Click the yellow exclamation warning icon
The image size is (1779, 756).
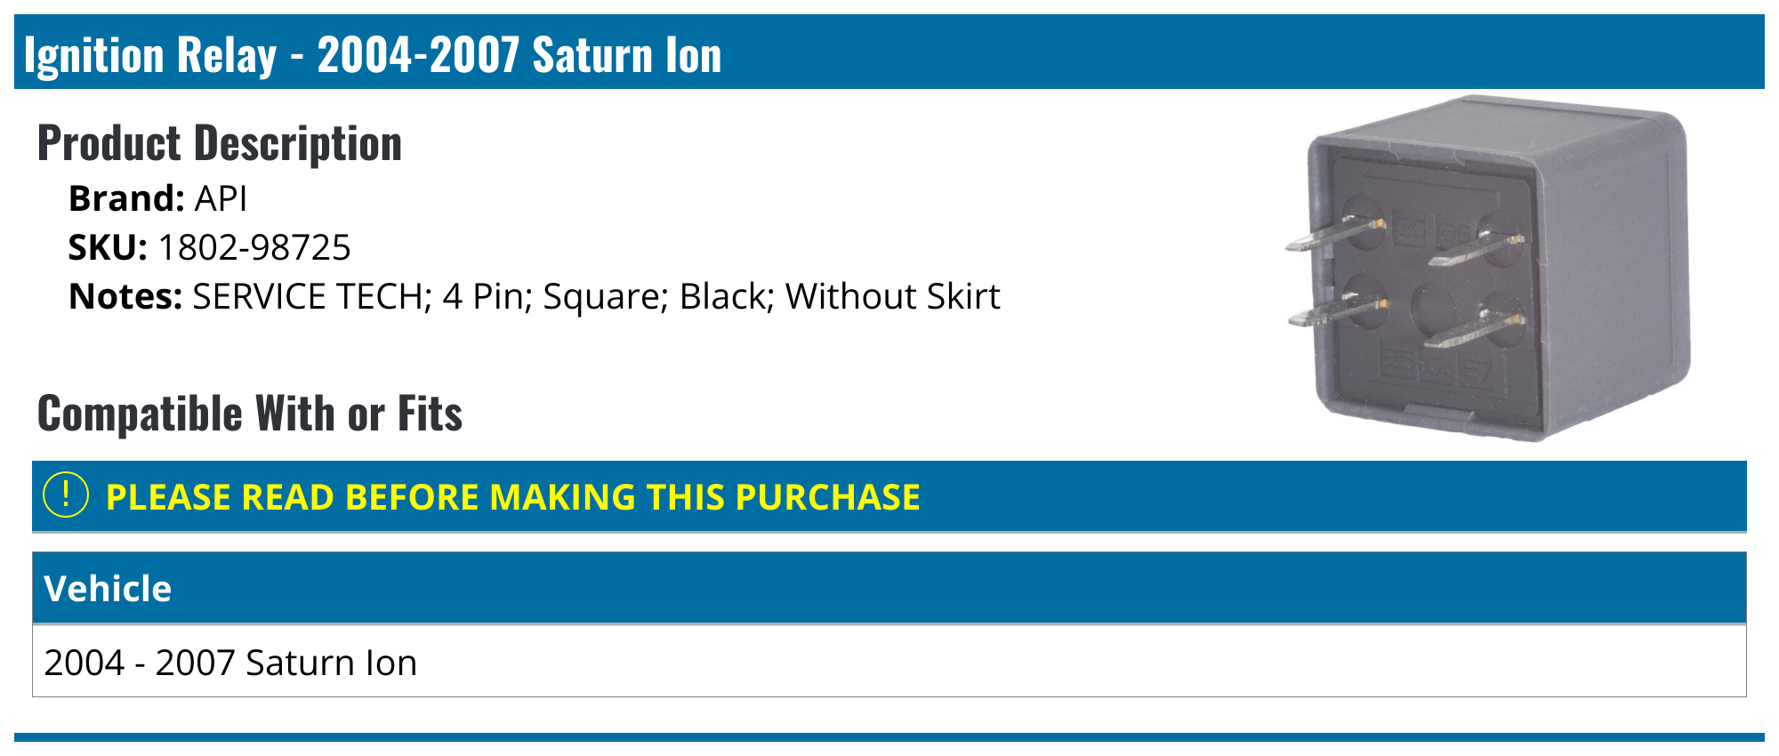tap(66, 495)
